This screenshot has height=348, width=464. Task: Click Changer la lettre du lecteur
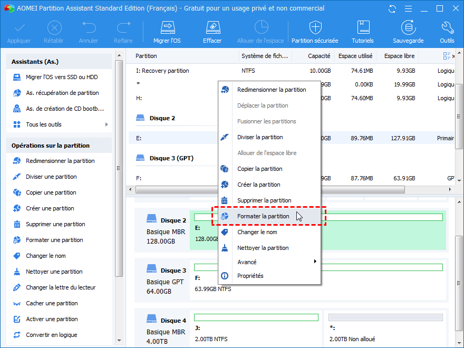point(60,288)
